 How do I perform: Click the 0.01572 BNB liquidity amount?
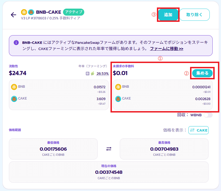pos(99,87)
